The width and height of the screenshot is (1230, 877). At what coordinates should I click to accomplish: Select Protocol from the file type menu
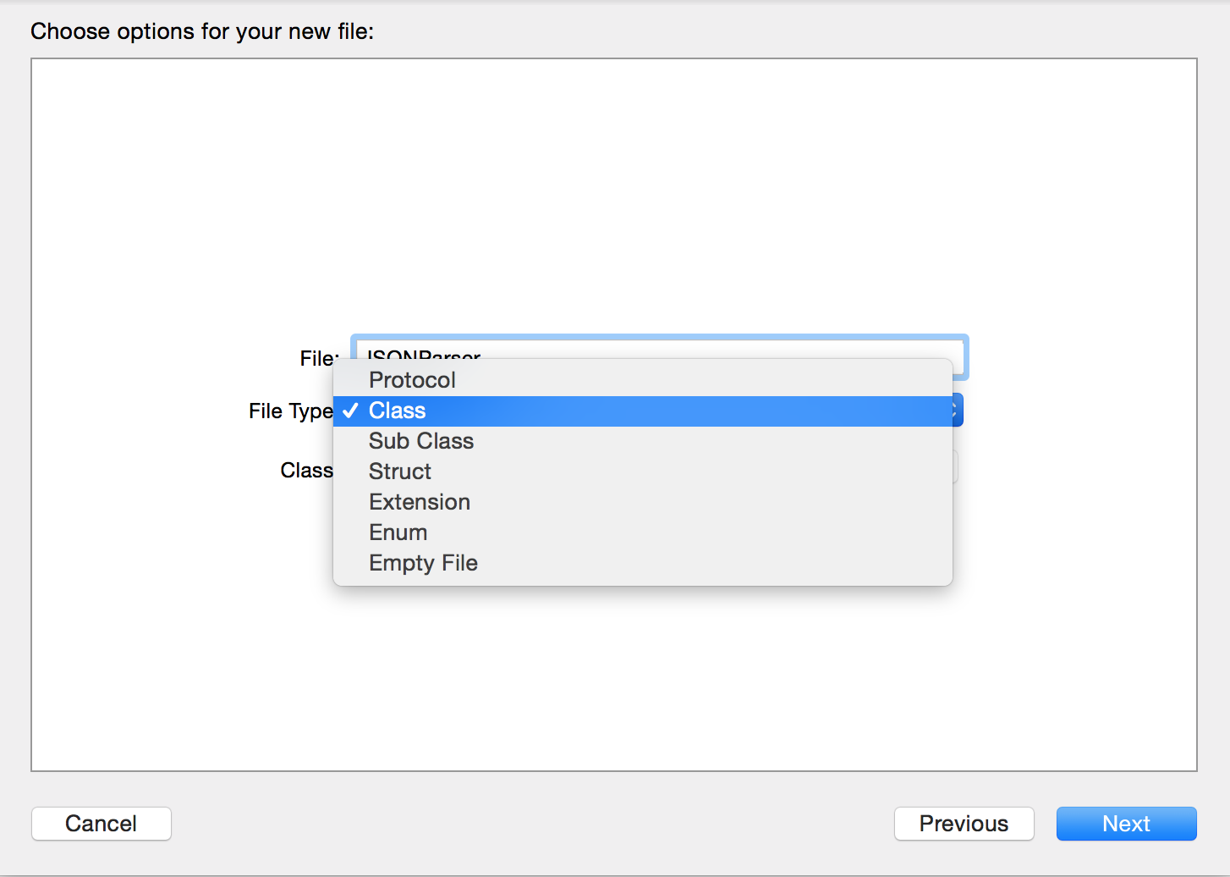coord(412,380)
